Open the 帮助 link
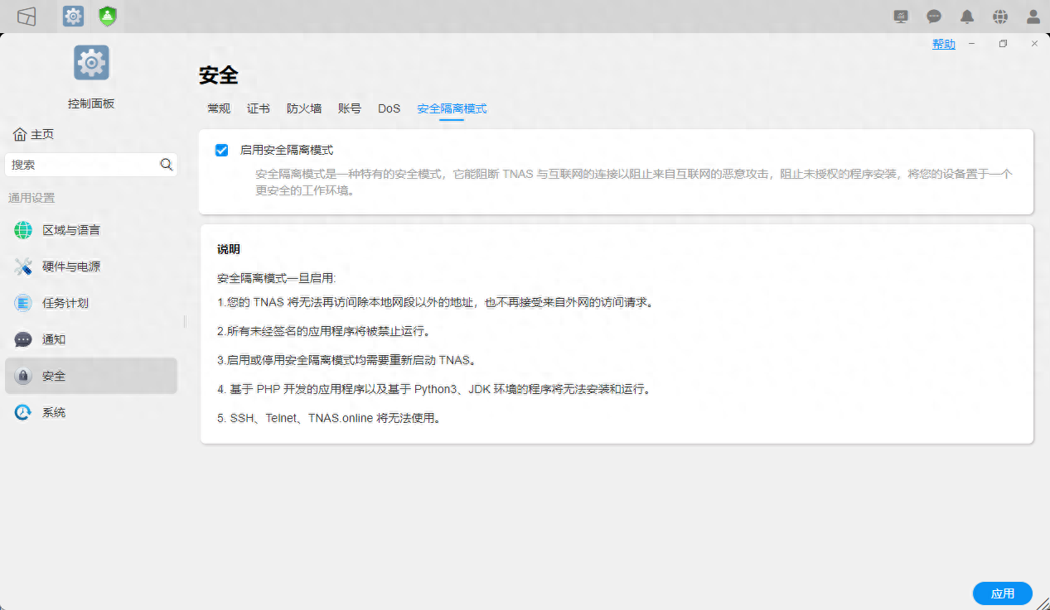Image resolution: width=1050 pixels, height=610 pixels. (x=944, y=44)
